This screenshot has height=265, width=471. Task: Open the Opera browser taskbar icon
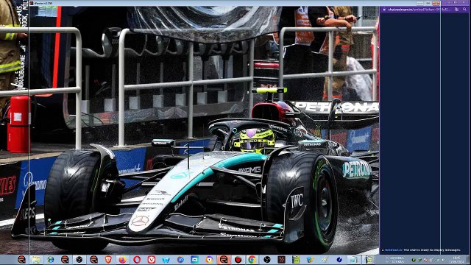(137, 260)
